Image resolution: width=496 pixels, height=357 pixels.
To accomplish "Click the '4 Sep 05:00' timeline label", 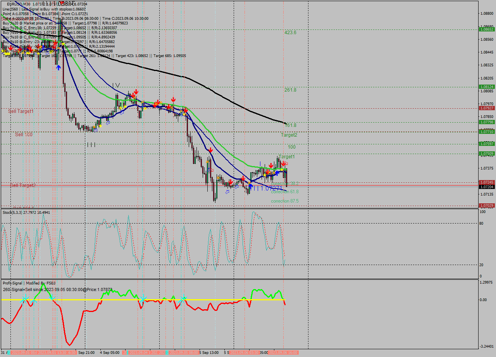I will [109, 353].
